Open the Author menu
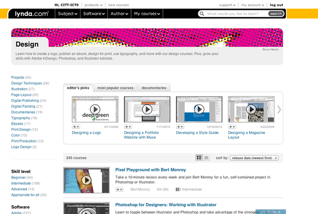This screenshot has width=318, height=214. pyautogui.click(x=119, y=13)
